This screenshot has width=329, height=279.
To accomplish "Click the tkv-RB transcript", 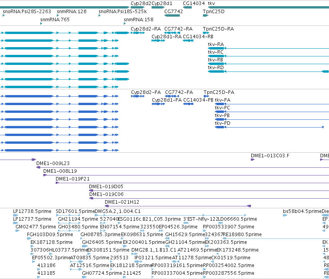I will (215, 60).
